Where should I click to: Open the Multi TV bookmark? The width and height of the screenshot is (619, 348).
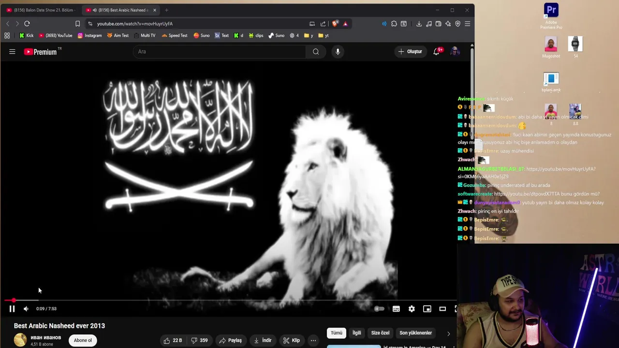click(x=145, y=35)
